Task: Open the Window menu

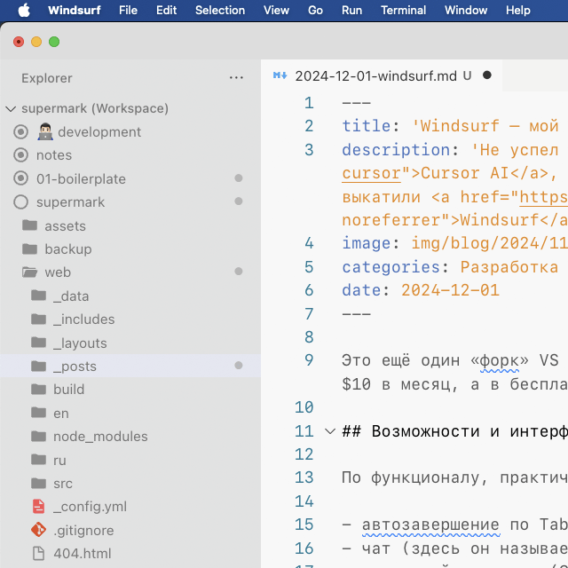Action: coord(466,10)
